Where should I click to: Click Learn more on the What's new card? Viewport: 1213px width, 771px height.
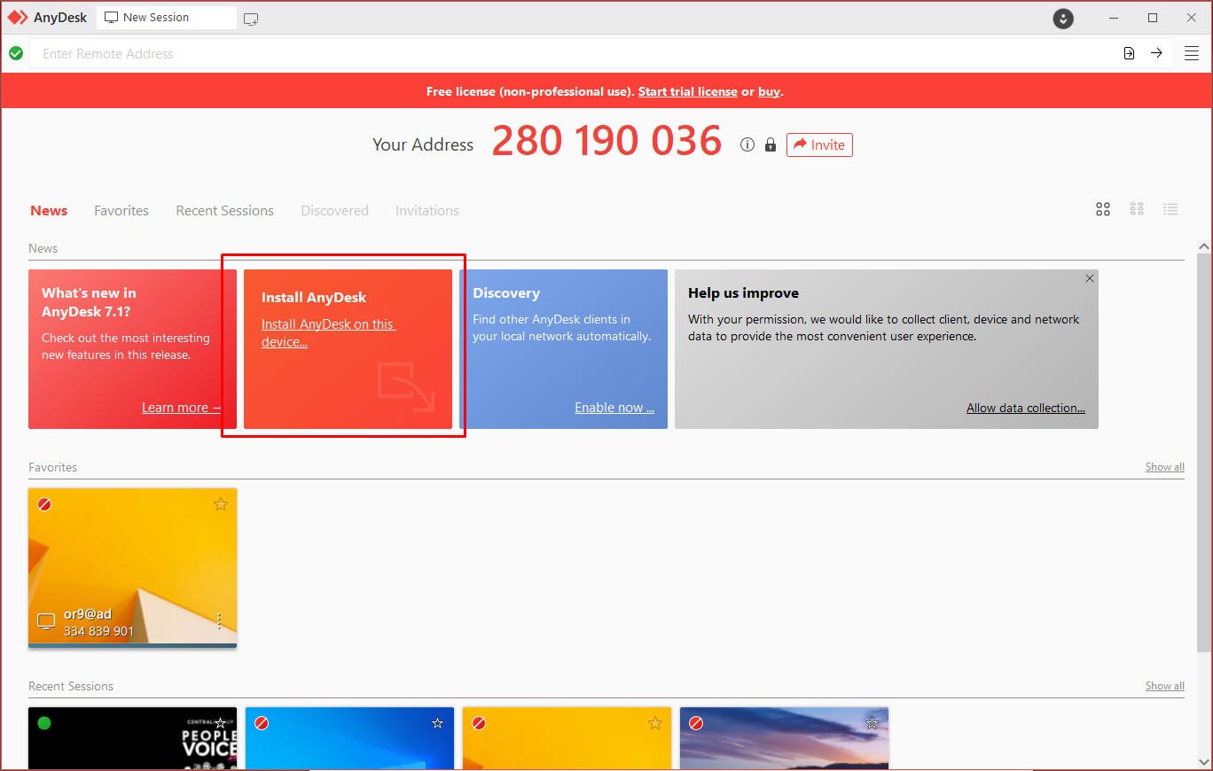(181, 408)
